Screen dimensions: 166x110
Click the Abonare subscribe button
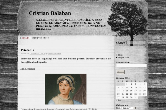coord(120,72)
